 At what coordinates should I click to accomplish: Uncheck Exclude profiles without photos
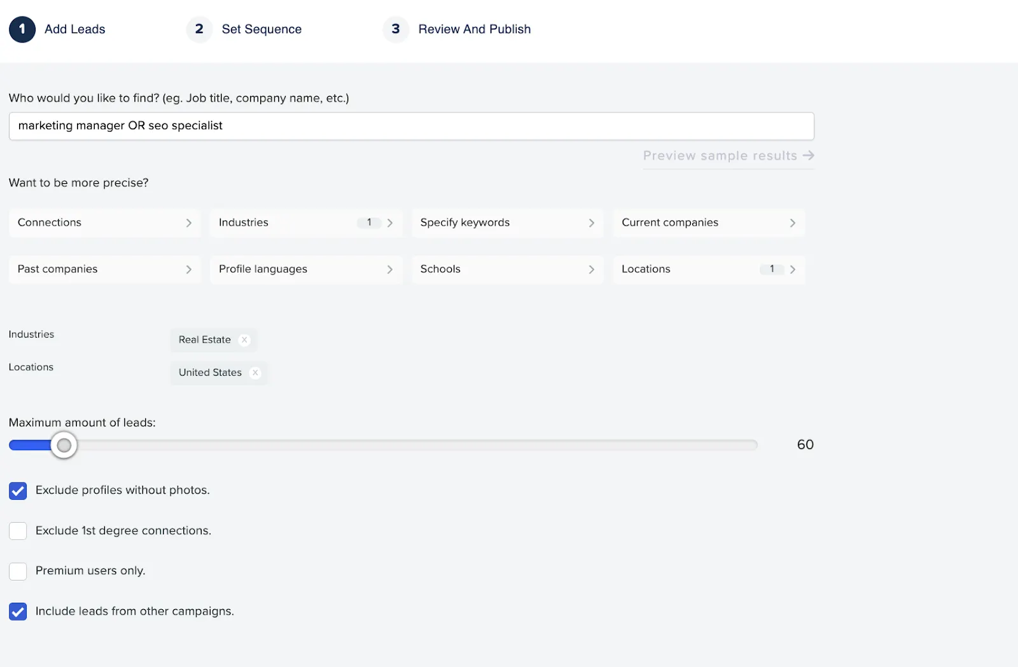tap(18, 491)
